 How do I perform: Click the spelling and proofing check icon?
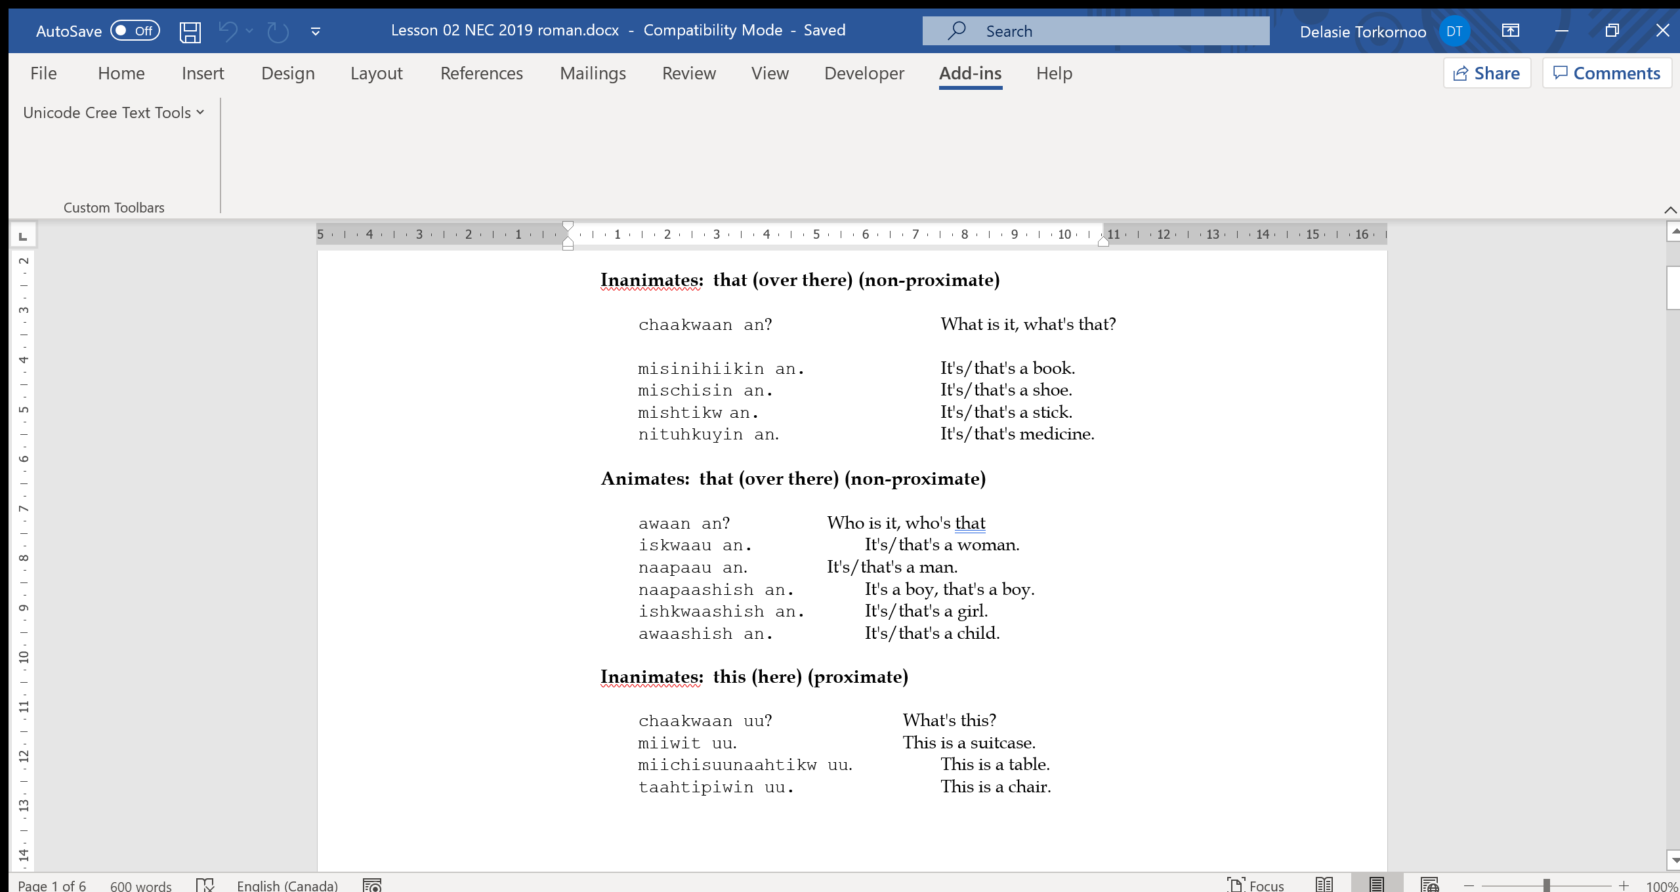coord(205,885)
